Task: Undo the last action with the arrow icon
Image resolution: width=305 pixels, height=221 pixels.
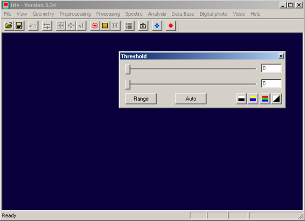Action: coord(33,26)
